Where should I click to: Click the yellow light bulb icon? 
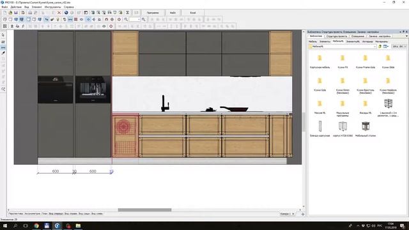click(58, 19)
